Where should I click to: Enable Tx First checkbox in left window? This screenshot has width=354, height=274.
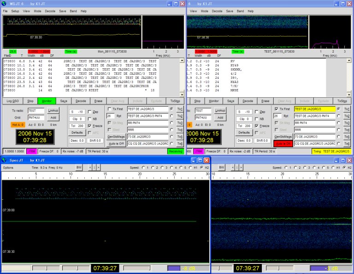(110, 109)
